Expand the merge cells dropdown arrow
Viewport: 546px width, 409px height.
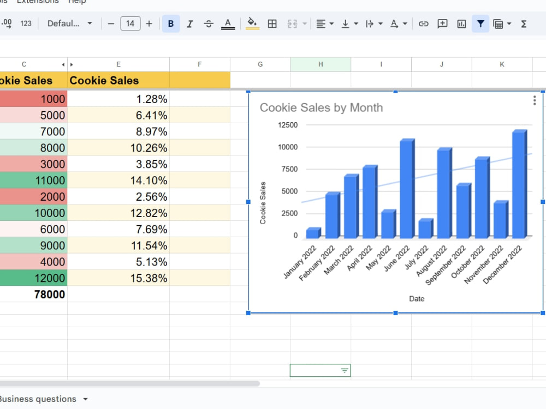point(305,23)
